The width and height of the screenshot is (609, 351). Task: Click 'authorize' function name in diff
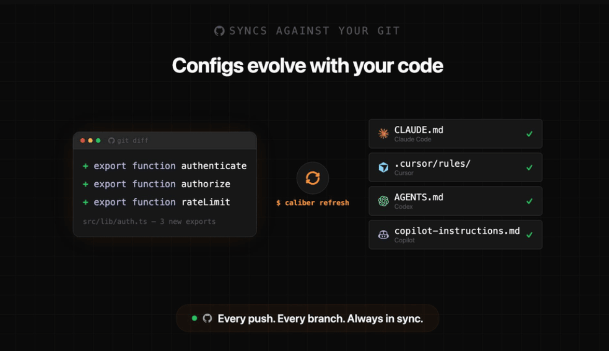coord(206,184)
